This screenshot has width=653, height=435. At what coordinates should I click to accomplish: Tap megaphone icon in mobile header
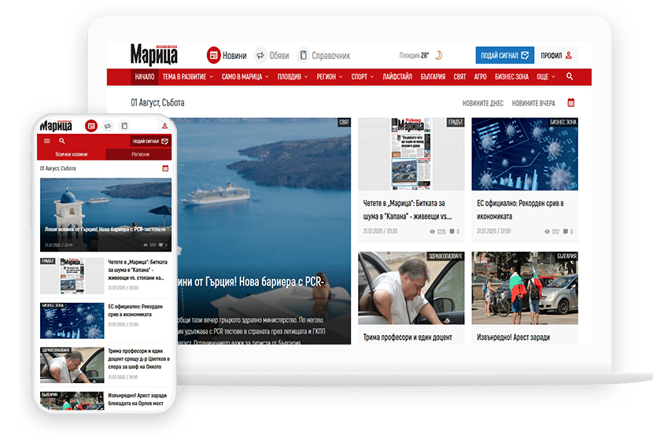point(108,126)
